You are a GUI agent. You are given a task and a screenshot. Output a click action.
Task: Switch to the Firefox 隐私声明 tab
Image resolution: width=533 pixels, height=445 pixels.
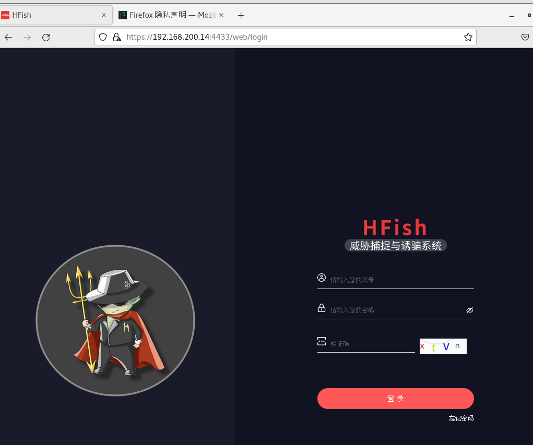point(171,15)
